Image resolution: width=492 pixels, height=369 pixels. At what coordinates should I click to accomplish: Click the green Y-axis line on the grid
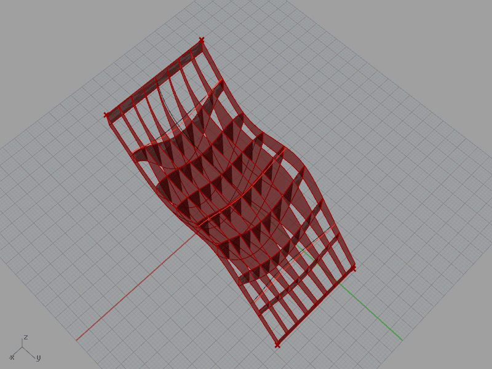click(x=375, y=314)
